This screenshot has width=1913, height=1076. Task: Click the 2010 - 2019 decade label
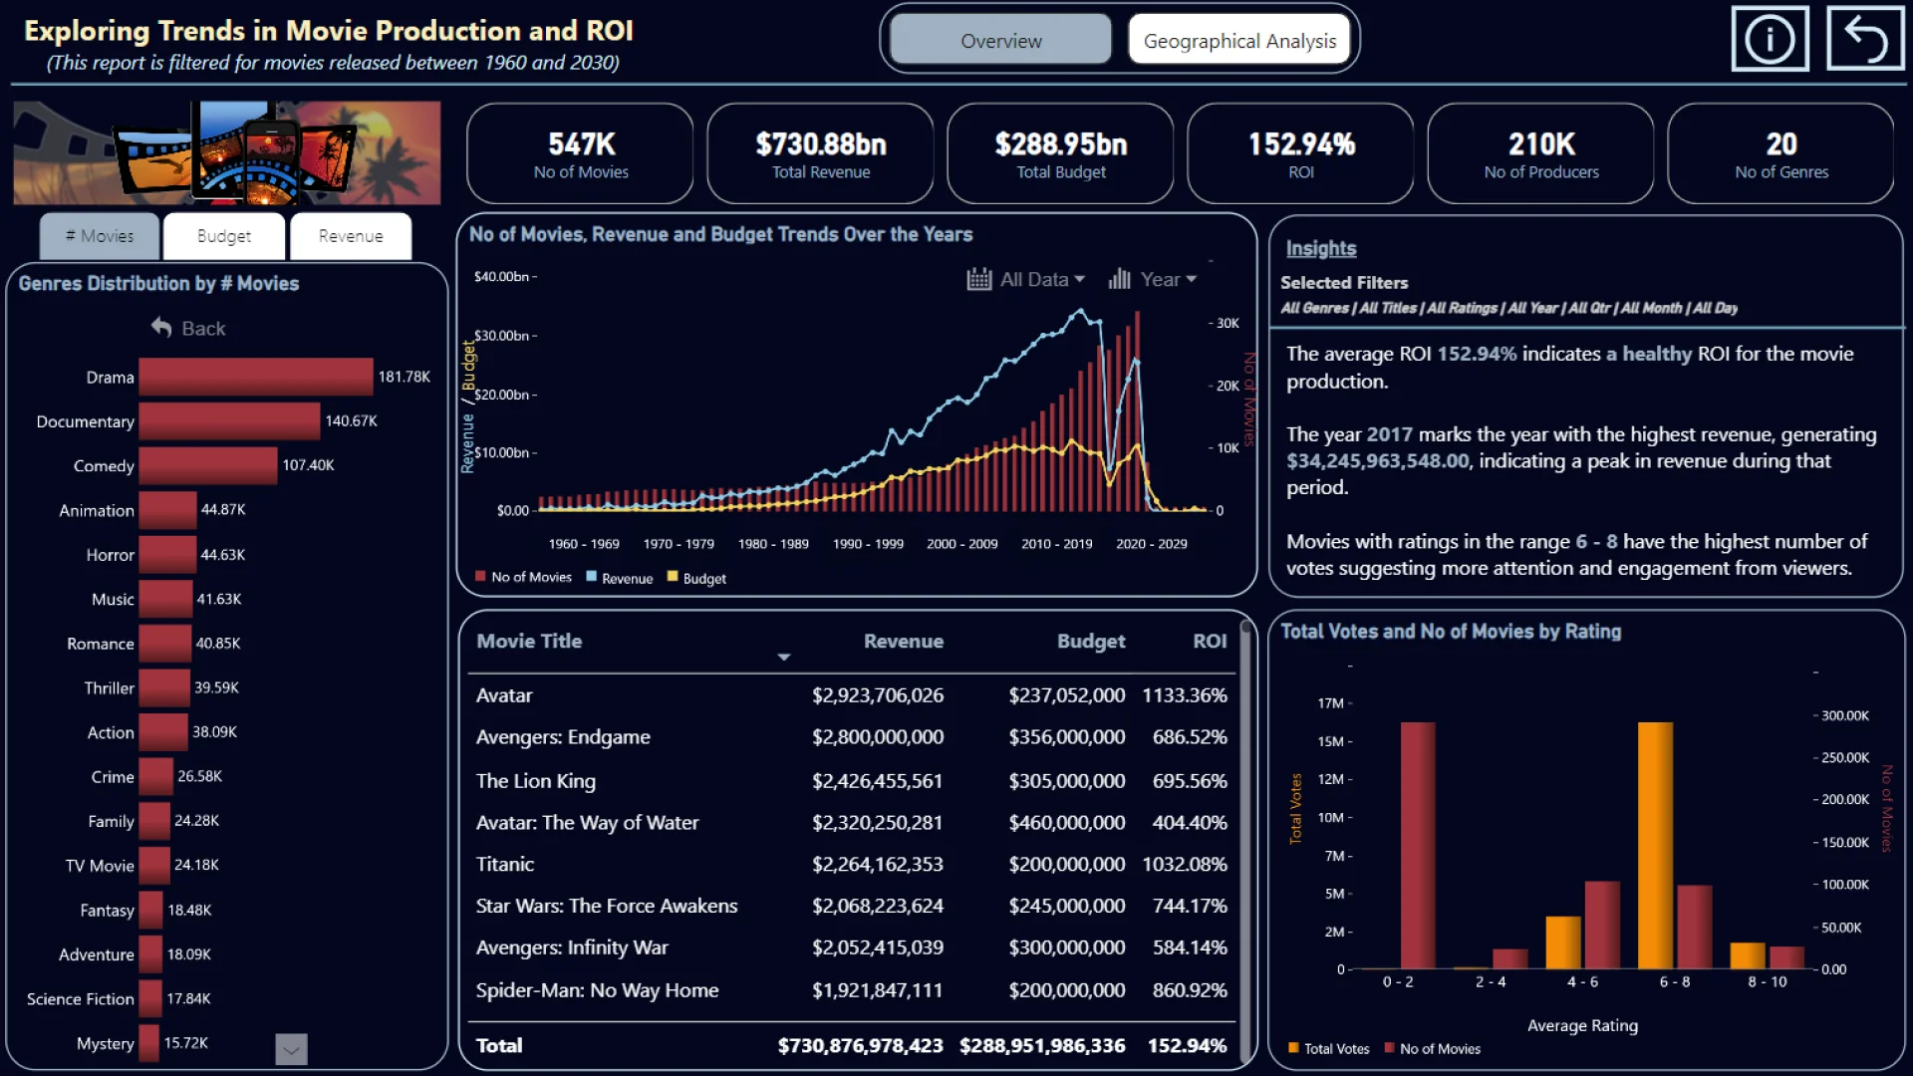[1056, 544]
